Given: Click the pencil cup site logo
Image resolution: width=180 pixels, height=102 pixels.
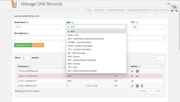Looking at the screenshot, I should (x=14, y=4).
